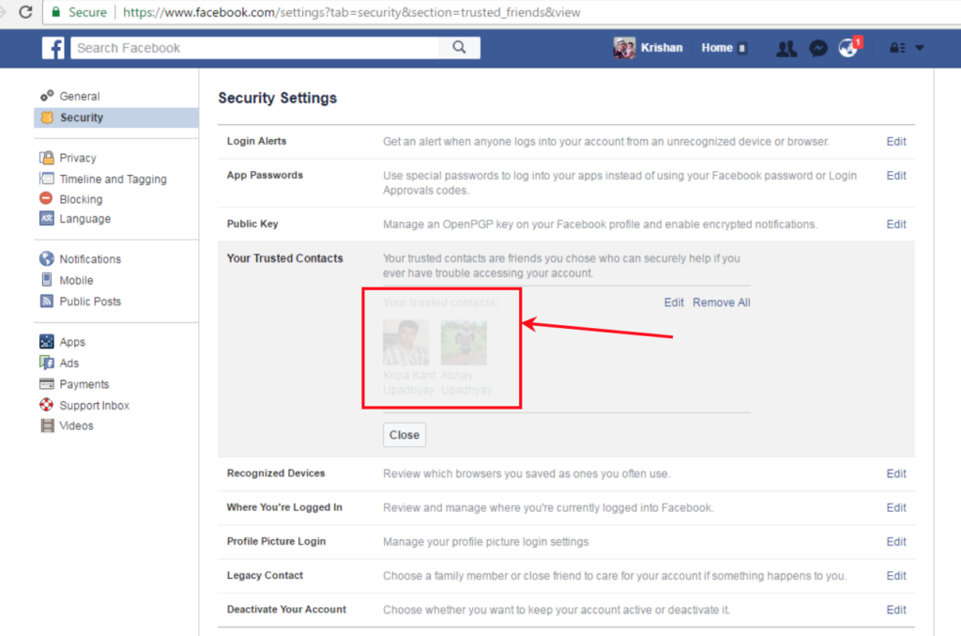Click Kripa Kant Upadhyay's contact thumbnail
The image size is (961, 636).
406,342
